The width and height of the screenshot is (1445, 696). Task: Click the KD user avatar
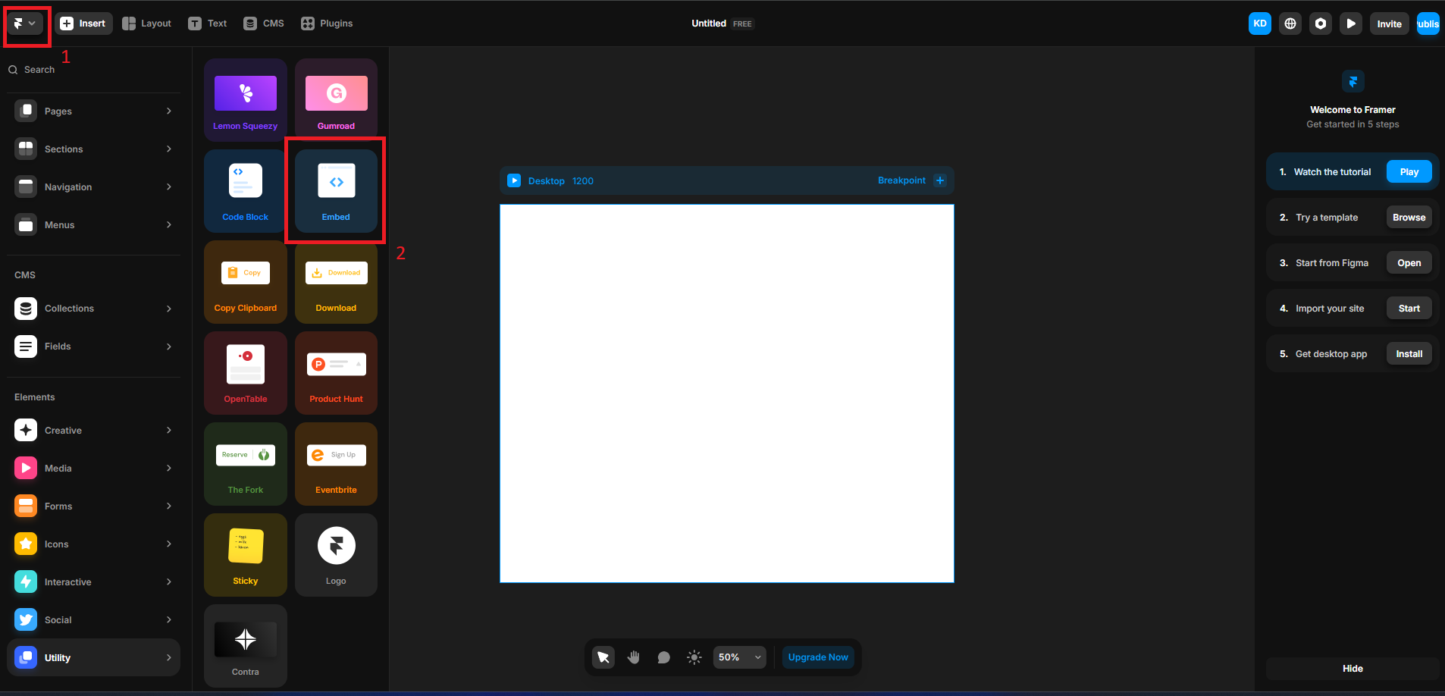pyautogui.click(x=1260, y=24)
